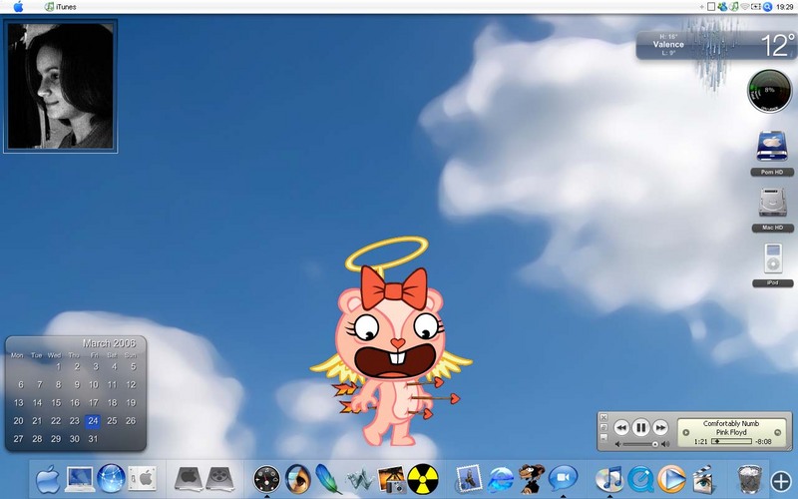
Task: Open the System Preferences switch icon in dock
Action: [142, 479]
